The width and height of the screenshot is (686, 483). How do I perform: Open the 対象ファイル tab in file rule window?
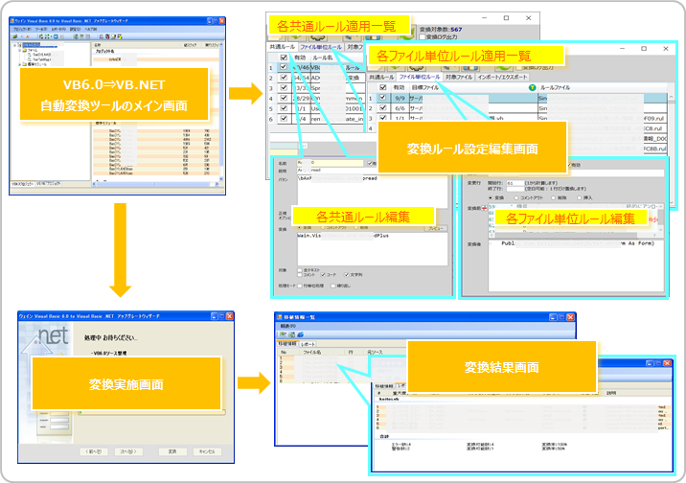460,76
